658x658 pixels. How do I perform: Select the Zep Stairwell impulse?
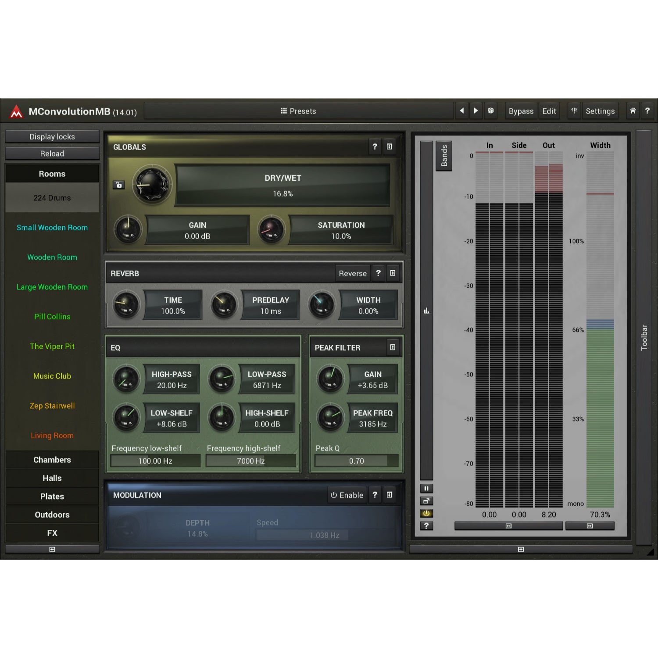[x=52, y=406]
